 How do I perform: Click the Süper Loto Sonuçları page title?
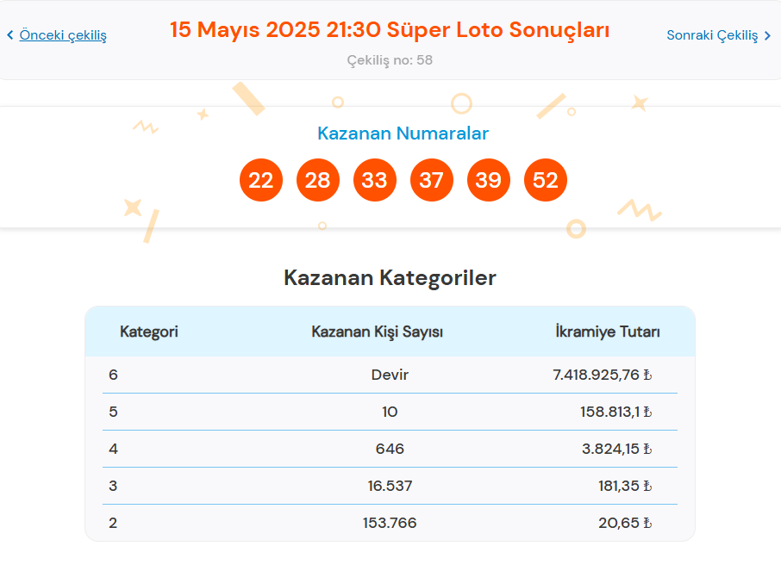[390, 30]
